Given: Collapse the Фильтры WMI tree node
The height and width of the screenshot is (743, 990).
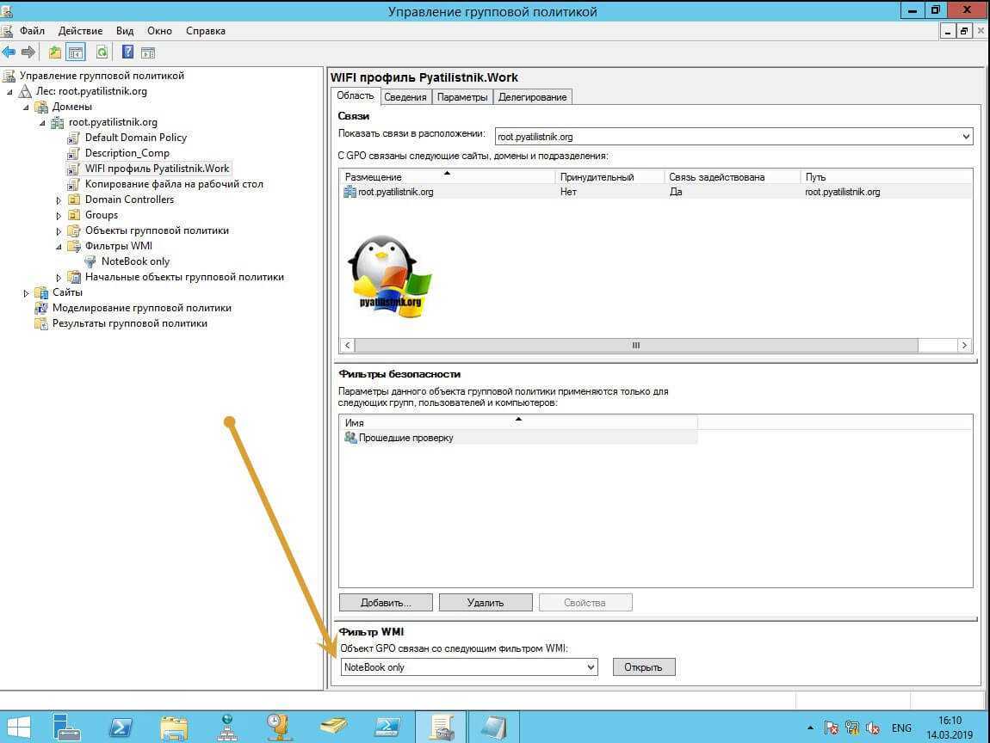Looking at the screenshot, I should point(59,247).
